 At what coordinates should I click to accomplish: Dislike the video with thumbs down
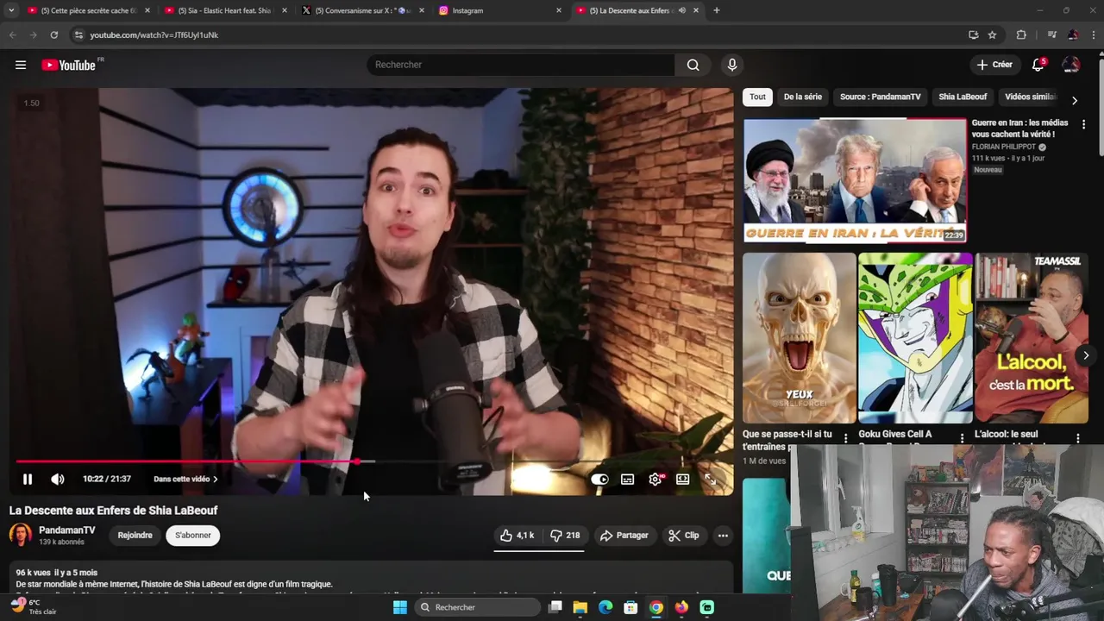[565, 536]
